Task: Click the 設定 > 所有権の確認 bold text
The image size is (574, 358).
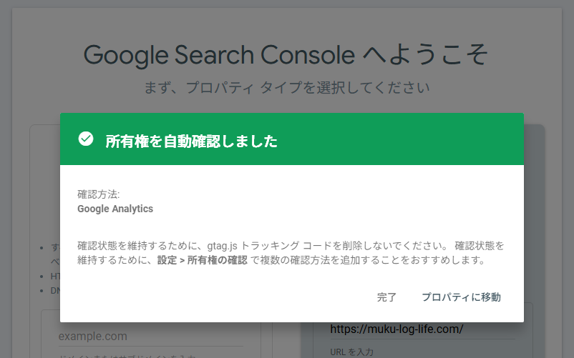Action: (x=202, y=261)
